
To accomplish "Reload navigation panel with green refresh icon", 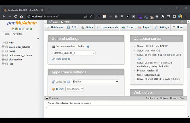I will point(31,29).
